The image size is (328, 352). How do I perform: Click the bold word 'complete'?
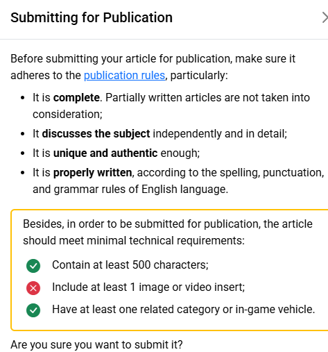click(x=76, y=98)
